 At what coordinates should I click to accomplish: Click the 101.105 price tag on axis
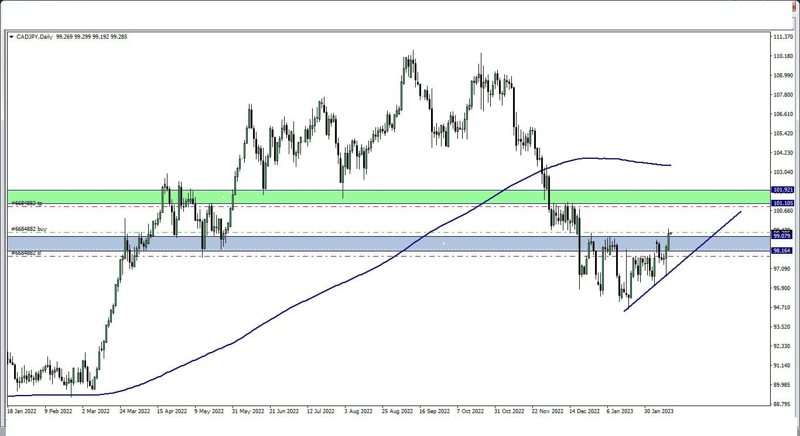(783, 203)
